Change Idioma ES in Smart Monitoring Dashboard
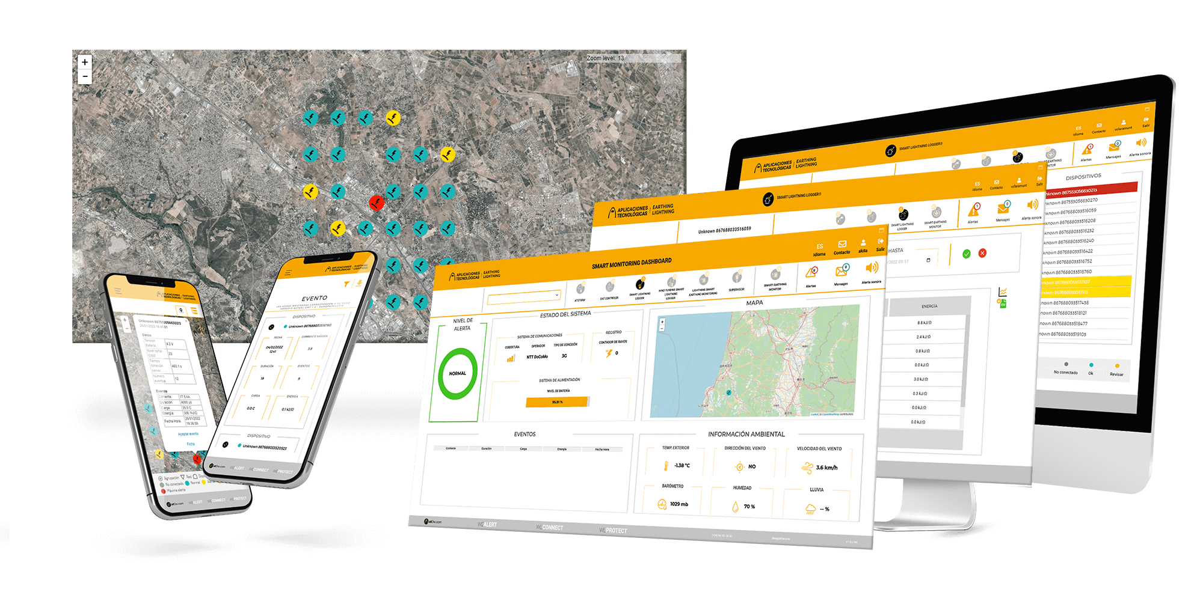The height and width of the screenshot is (598, 1203). click(x=819, y=249)
